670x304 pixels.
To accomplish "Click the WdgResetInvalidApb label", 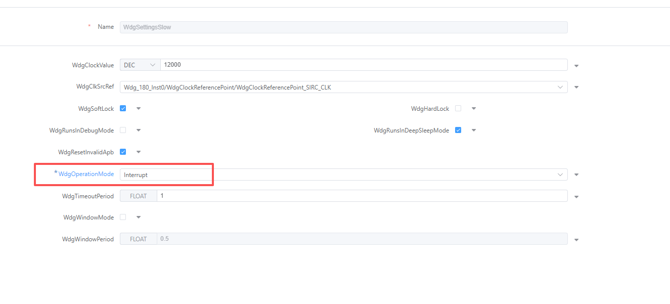I will pyautogui.click(x=86, y=152).
